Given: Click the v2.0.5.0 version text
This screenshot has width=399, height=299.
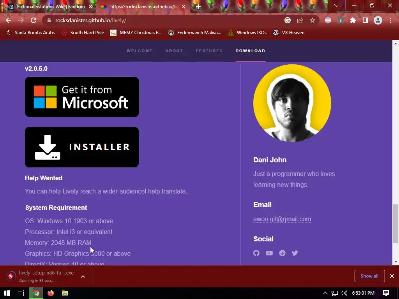Looking at the screenshot, I should pyautogui.click(x=36, y=69).
